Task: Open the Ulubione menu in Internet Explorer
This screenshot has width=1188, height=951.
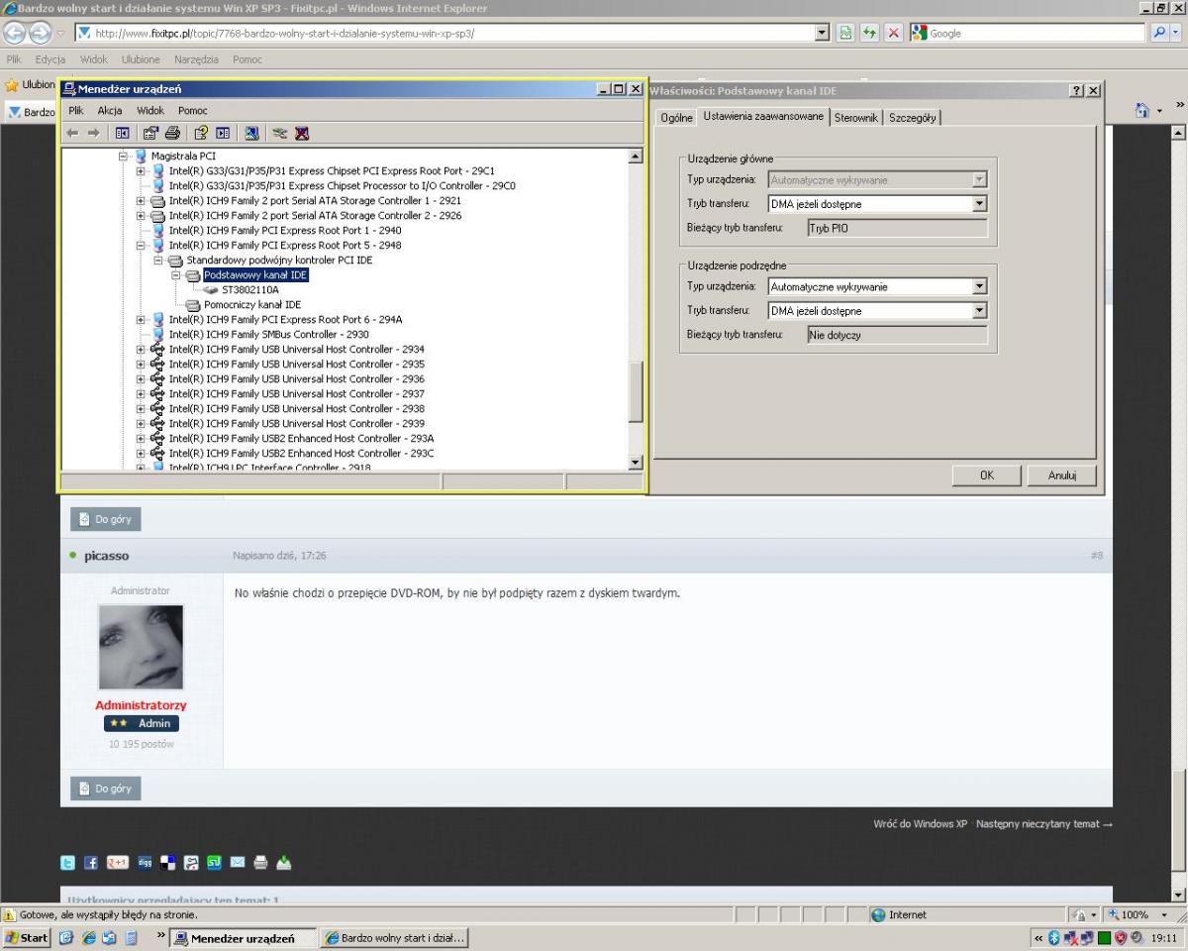Action: (x=141, y=59)
